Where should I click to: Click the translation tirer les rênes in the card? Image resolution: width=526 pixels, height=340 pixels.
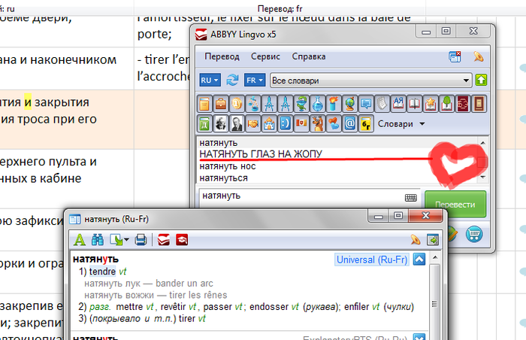point(198,296)
